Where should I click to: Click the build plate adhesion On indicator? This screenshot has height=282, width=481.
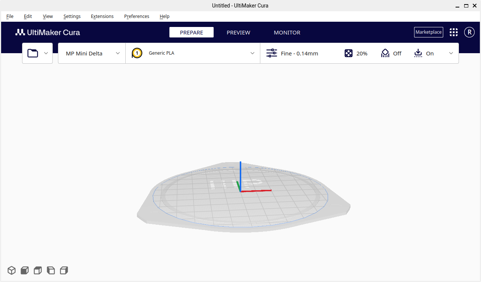coord(424,54)
